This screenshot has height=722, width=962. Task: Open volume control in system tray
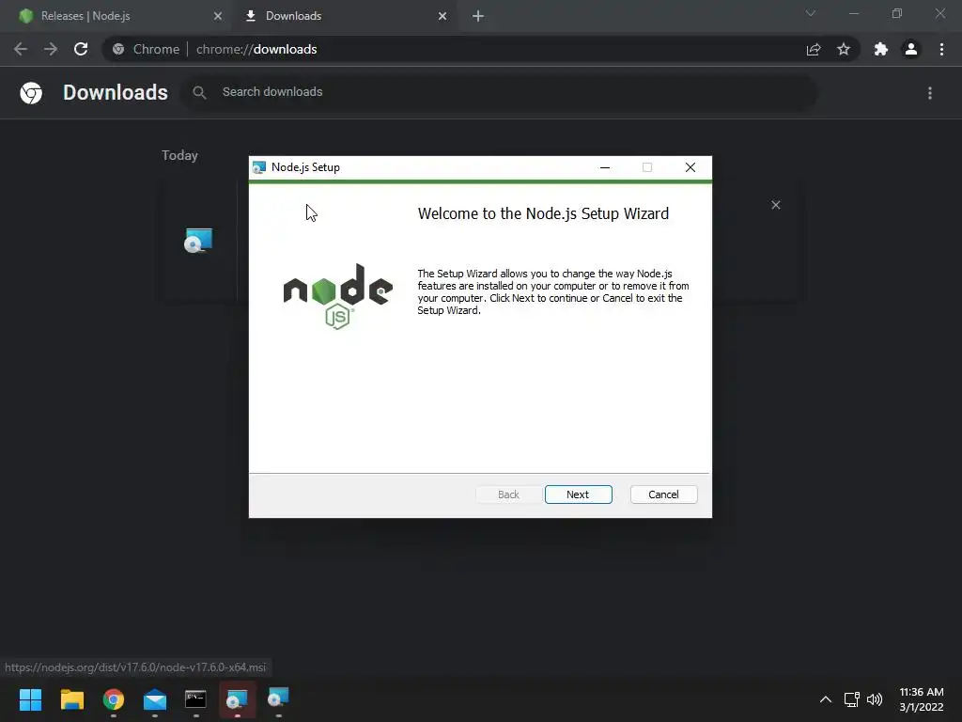pos(875,699)
